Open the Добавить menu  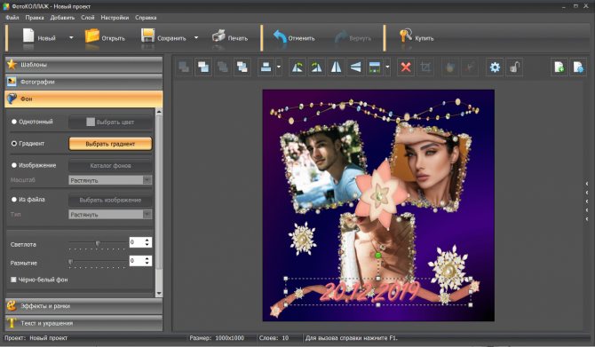[x=62, y=18]
